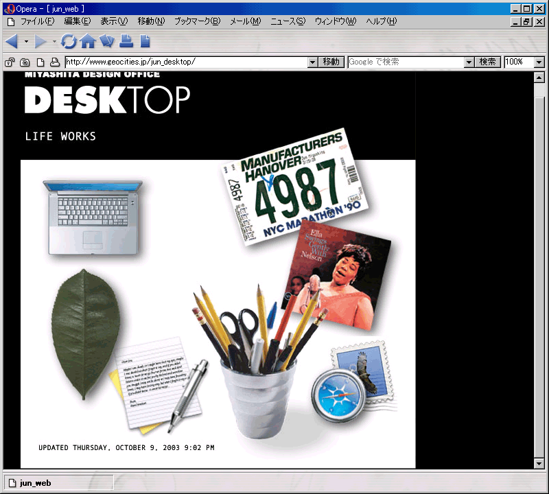Print the page using the blue printer icon
The width and height of the screenshot is (549, 494).
(126, 41)
